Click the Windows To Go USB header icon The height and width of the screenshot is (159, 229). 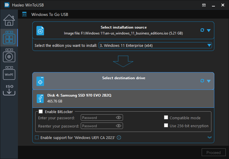24,14
